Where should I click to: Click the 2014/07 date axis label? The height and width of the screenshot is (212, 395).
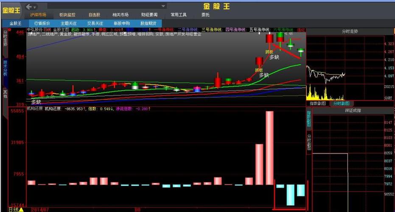[x=40, y=210]
